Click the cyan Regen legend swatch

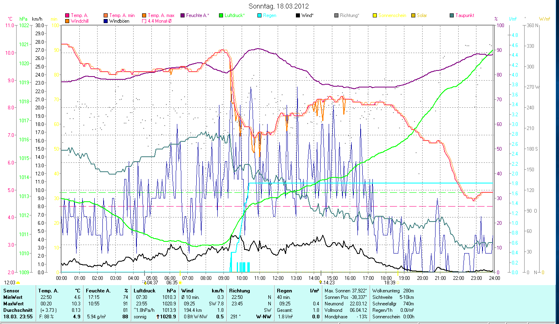coord(259,15)
